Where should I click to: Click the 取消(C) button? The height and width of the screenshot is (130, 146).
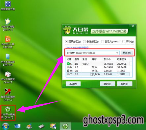point(125,84)
